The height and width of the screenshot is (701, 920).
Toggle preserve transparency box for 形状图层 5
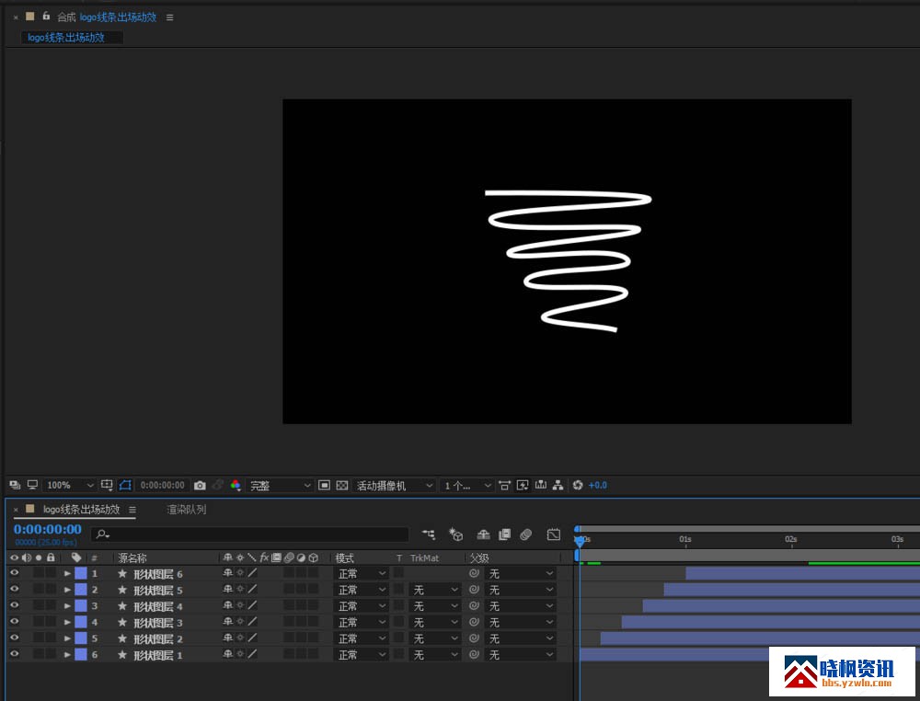(x=398, y=589)
